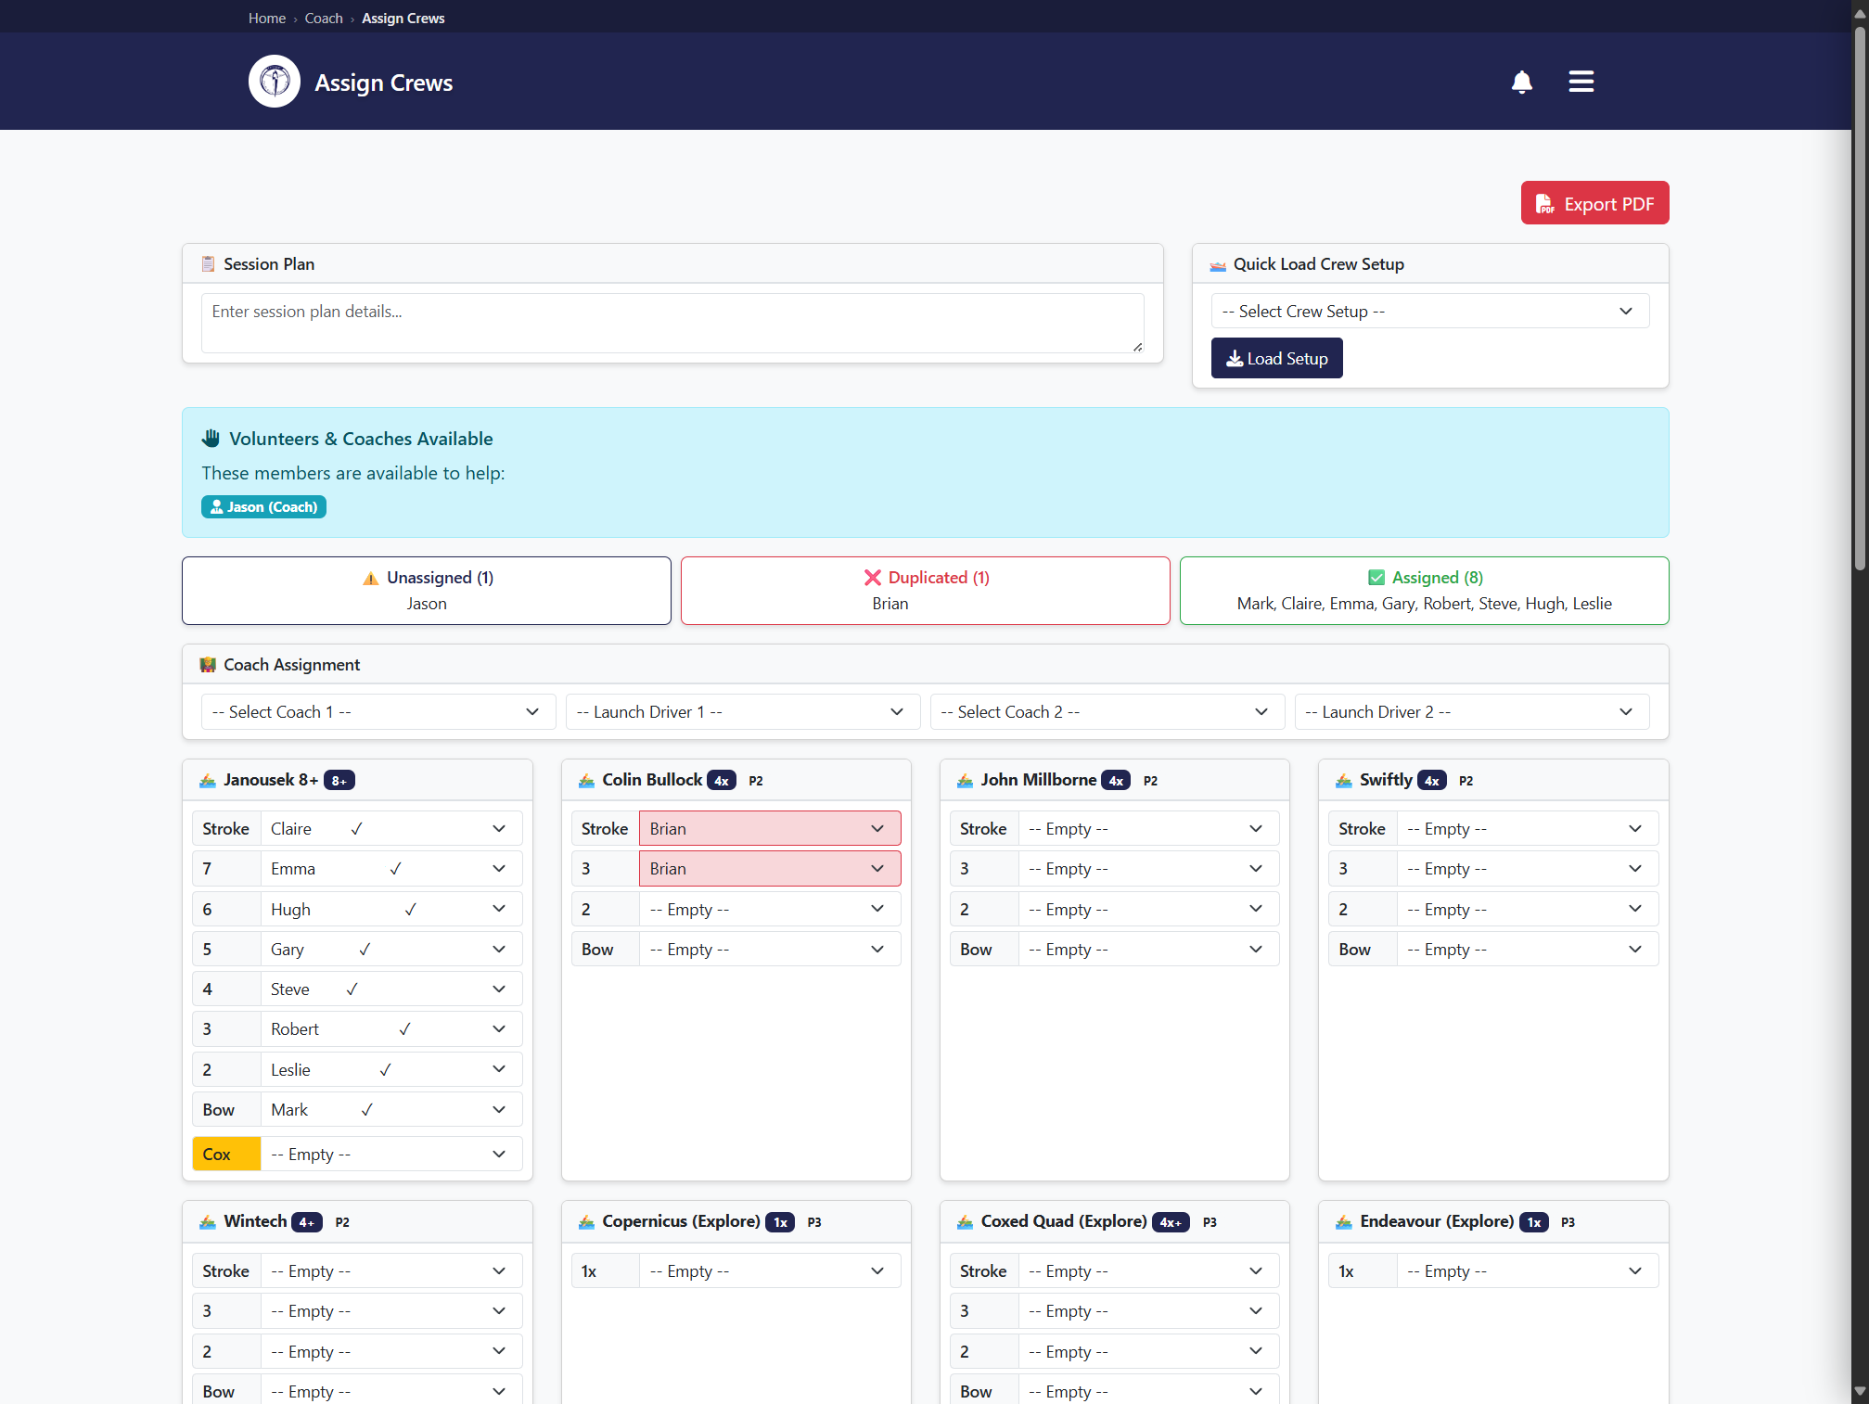The height and width of the screenshot is (1404, 1869).
Task: Open Janousek 8+ seat 5 dropdown (Gary)
Action: click(391, 950)
